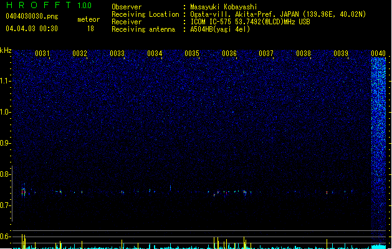
Task: Click observer name Masayuki Kobayashi
Action: [x=224, y=7]
